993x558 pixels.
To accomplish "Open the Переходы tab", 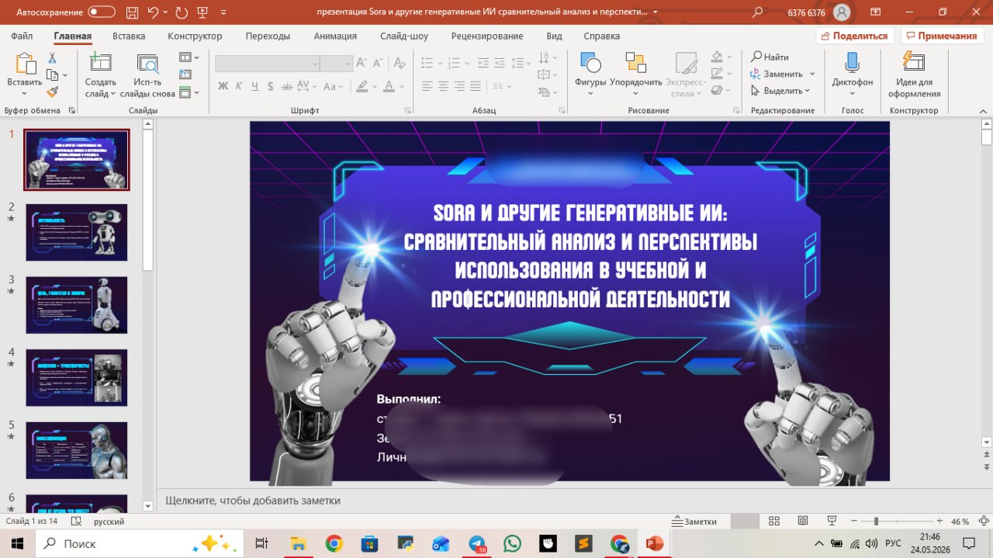I will pos(268,36).
